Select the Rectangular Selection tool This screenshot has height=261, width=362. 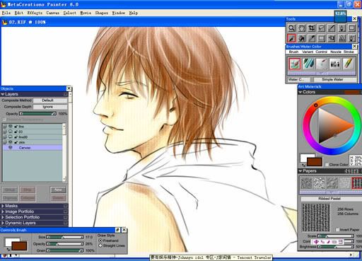coord(352,28)
